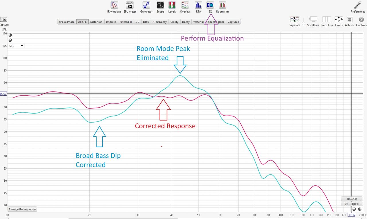
Task: Switch to the GD tab
Action: pos(137,22)
